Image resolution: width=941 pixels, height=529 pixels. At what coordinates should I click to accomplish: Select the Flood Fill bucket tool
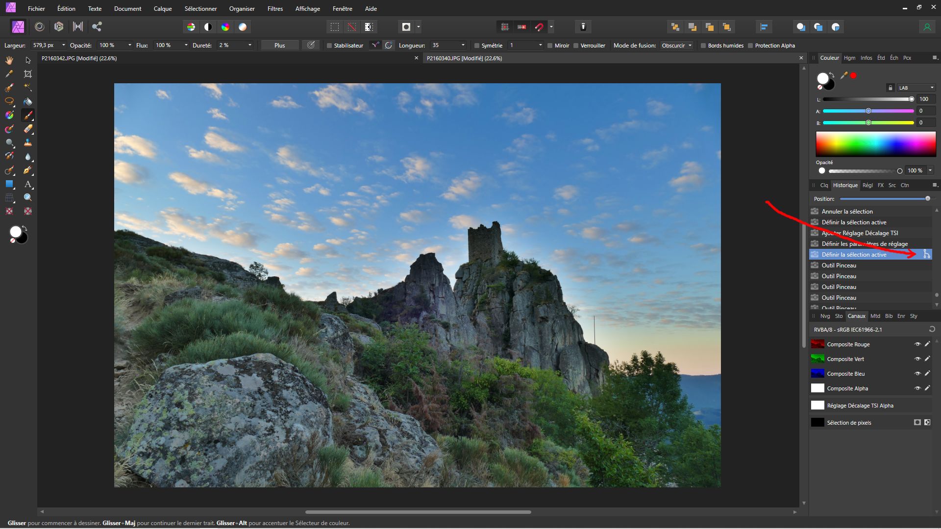coord(28,101)
